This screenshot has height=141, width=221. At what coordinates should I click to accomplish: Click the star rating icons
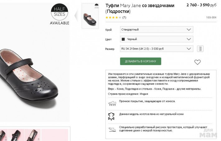(x=113, y=17)
